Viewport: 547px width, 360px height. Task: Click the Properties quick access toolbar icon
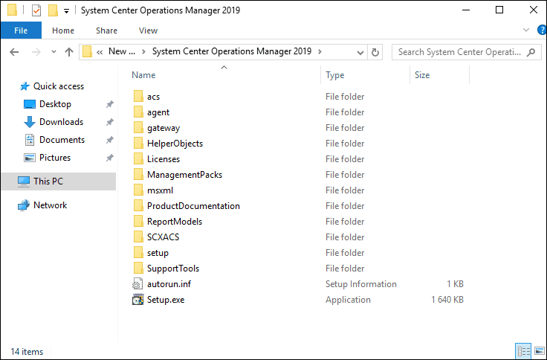(36, 10)
